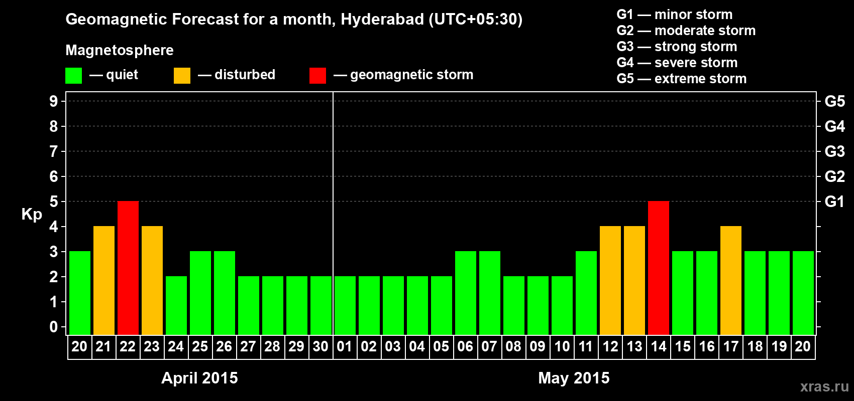This screenshot has height=401, width=854.
Task: Select the yellow bar for May 13
Action: [634, 281]
